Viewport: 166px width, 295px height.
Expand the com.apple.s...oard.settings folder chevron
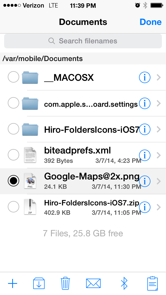159,104
